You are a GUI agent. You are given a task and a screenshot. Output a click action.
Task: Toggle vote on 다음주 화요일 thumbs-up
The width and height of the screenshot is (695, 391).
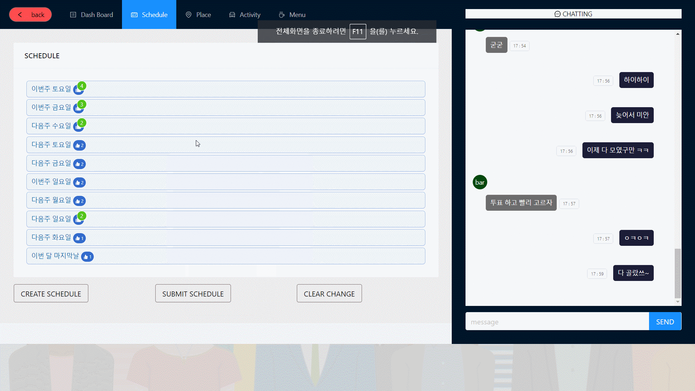(79, 238)
